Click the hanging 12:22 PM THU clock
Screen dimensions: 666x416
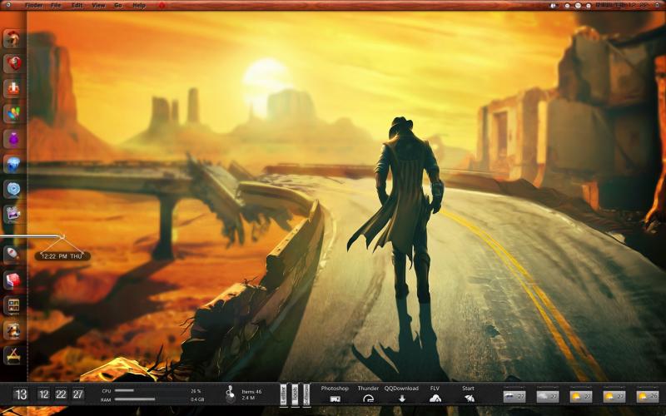coord(62,256)
